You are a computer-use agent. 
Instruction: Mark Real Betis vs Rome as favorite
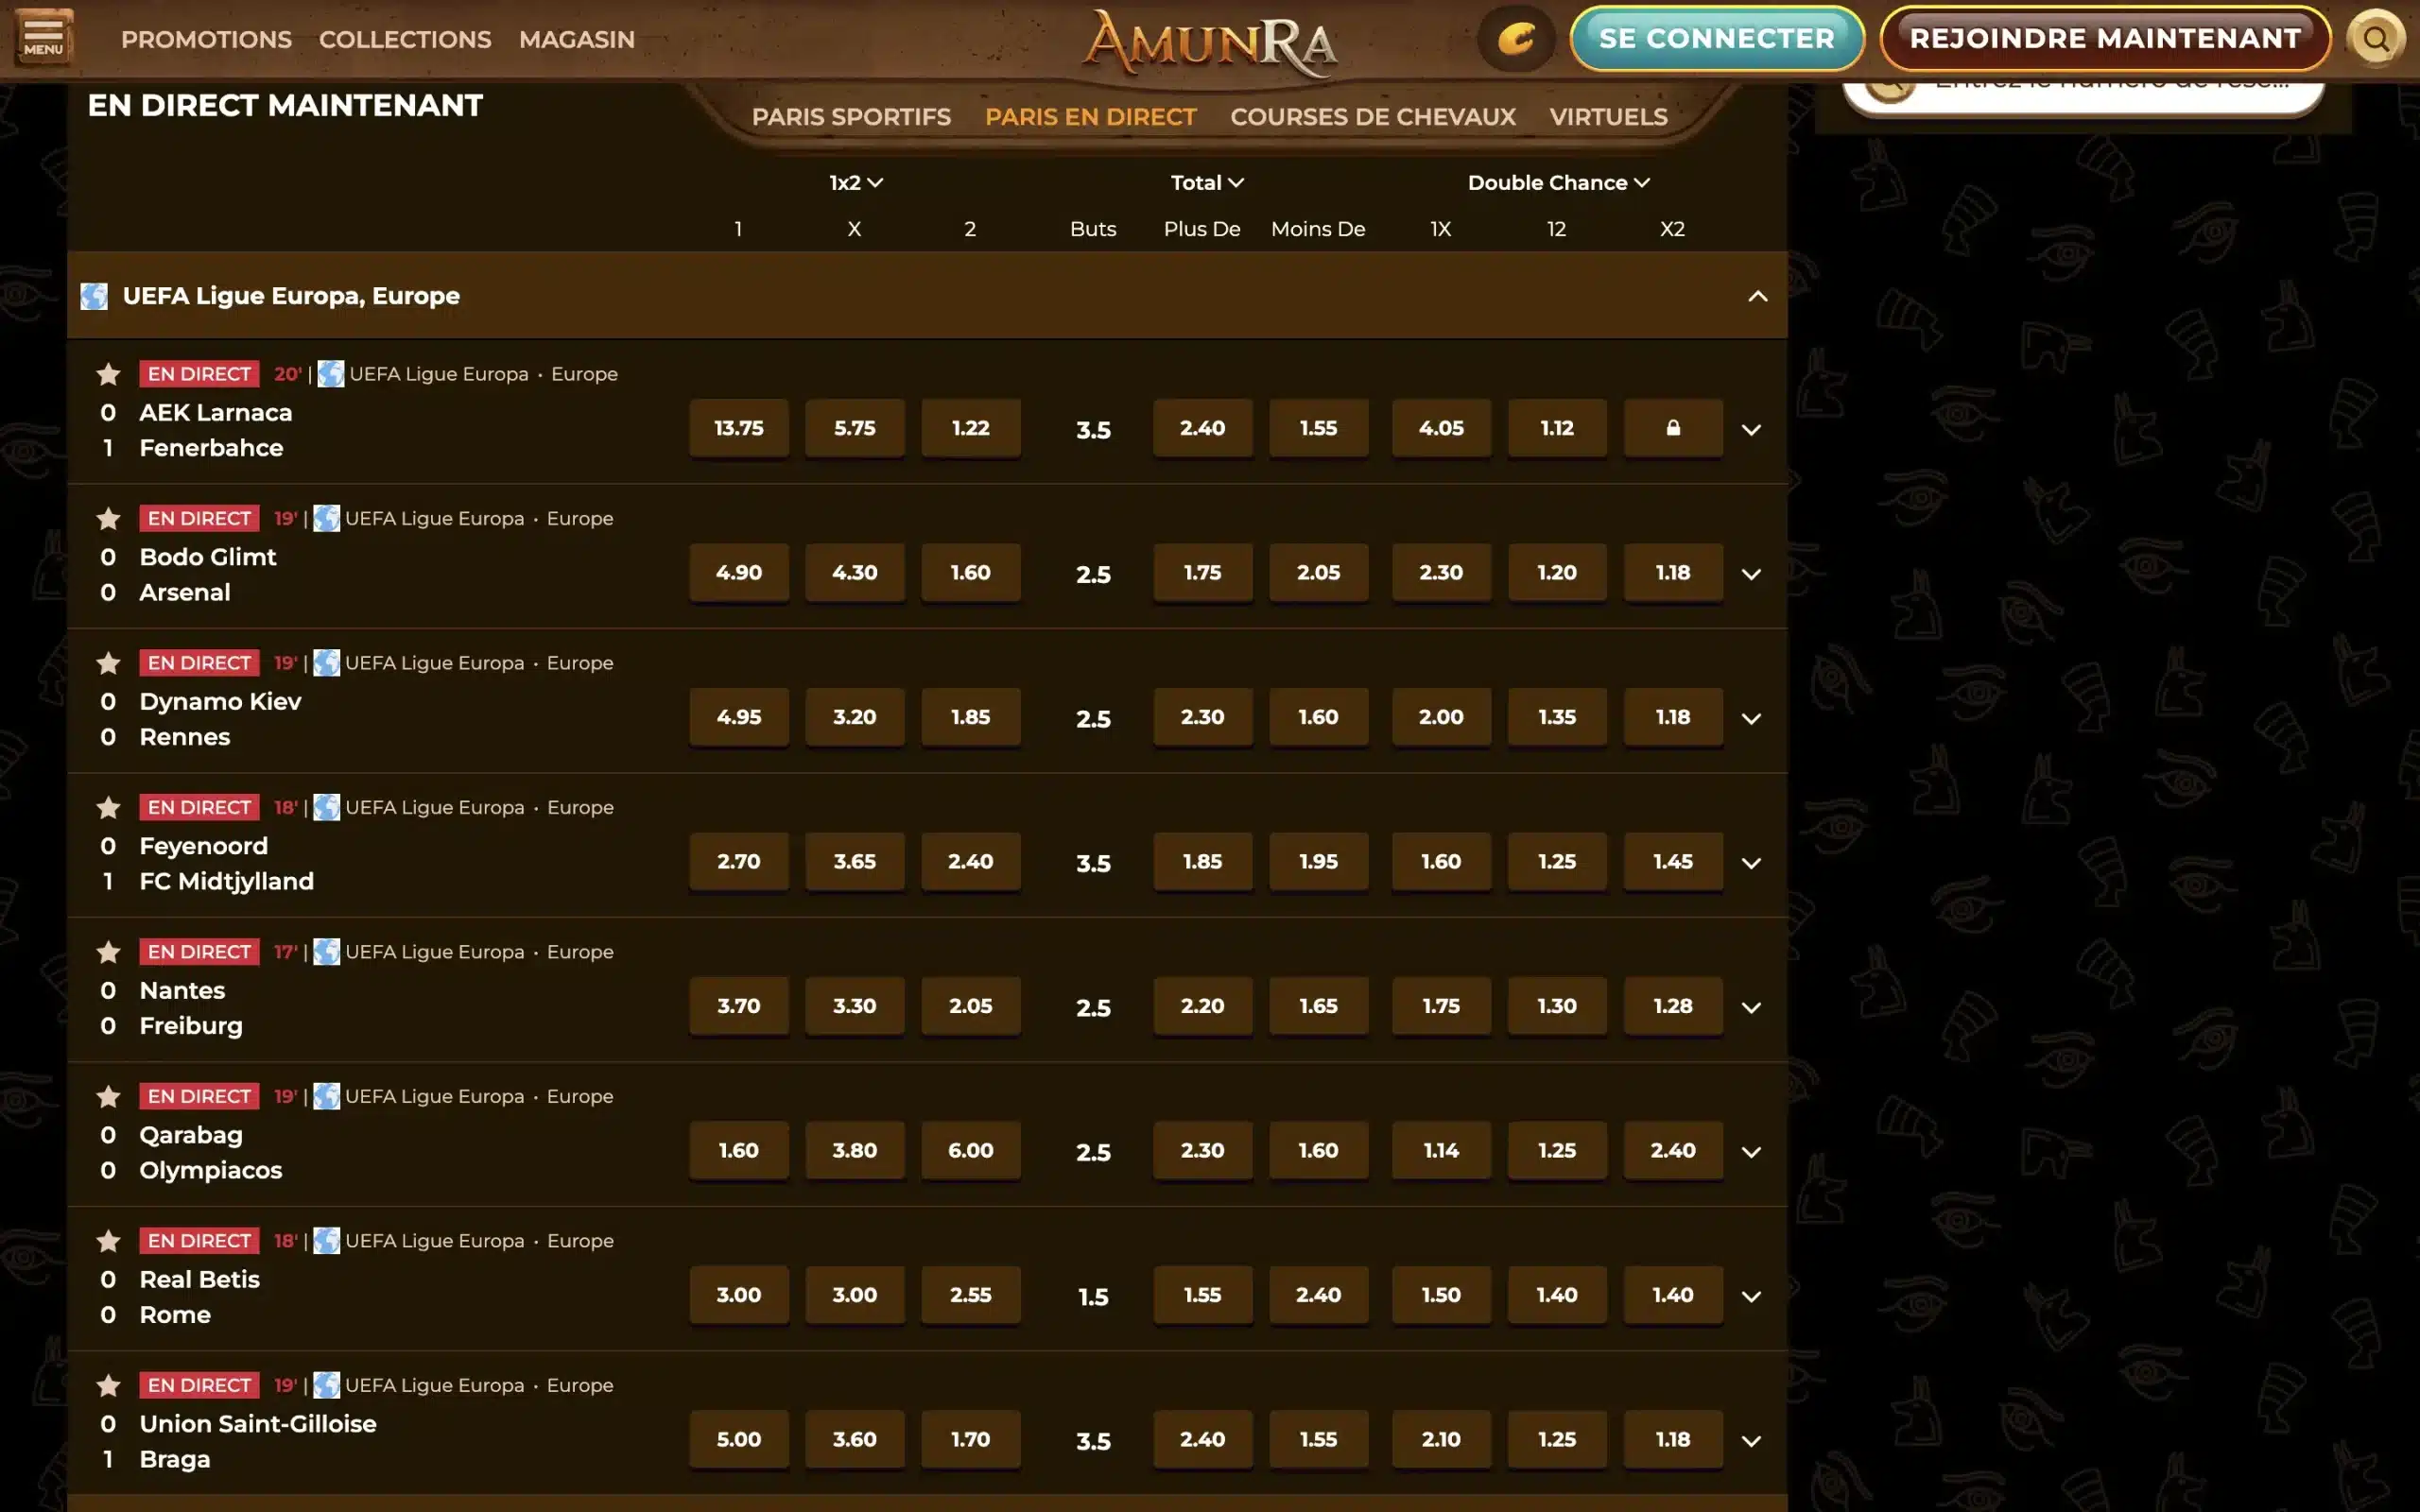click(108, 1241)
